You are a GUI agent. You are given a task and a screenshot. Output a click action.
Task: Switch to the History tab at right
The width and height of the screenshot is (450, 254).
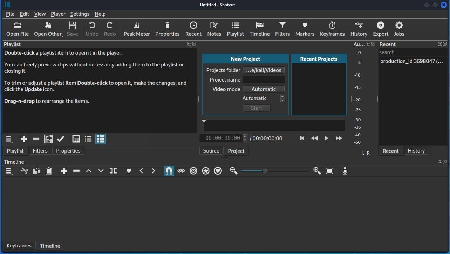(x=416, y=151)
